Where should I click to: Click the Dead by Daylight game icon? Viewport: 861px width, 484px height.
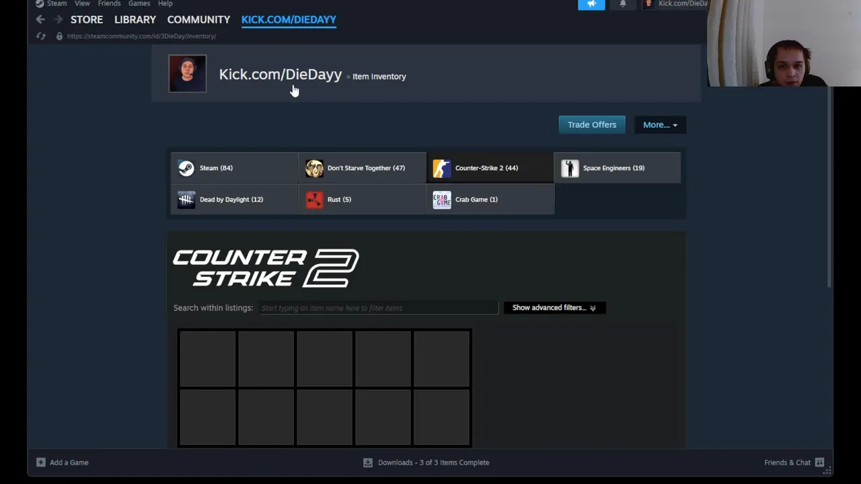(x=186, y=200)
